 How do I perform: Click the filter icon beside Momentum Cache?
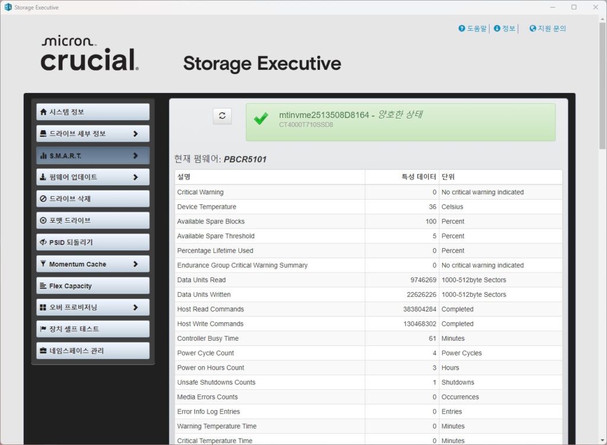pyautogui.click(x=43, y=264)
